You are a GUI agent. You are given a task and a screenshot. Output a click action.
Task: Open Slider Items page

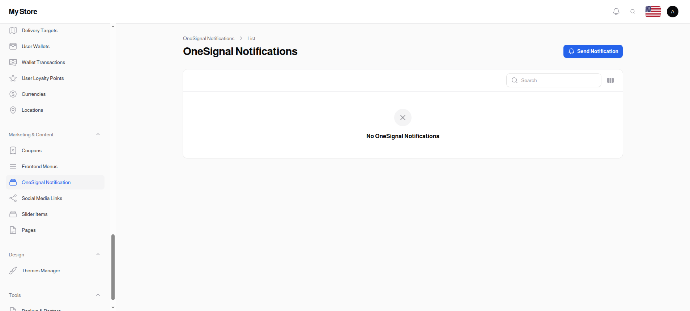[x=55, y=214]
